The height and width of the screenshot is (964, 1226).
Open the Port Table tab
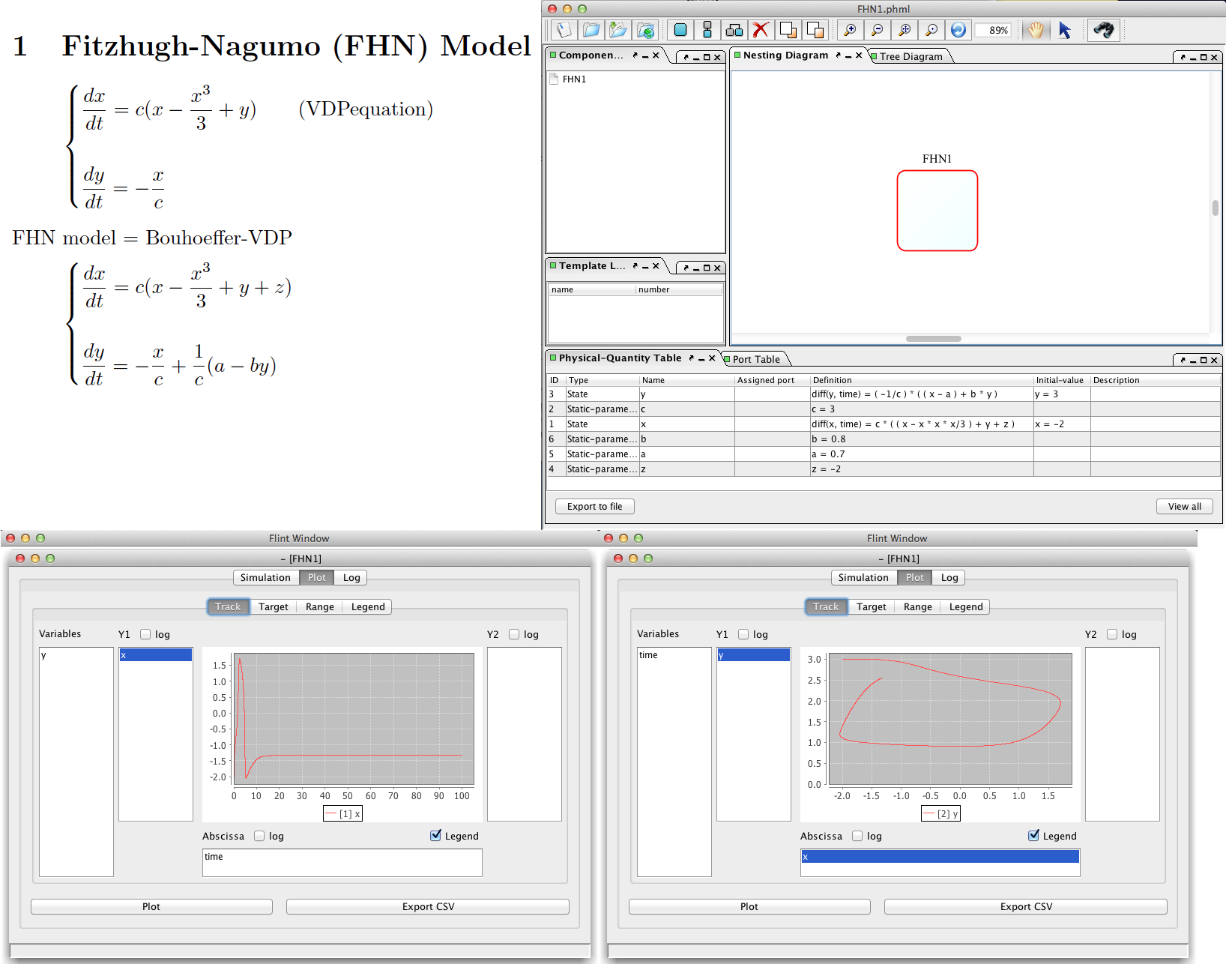point(755,359)
